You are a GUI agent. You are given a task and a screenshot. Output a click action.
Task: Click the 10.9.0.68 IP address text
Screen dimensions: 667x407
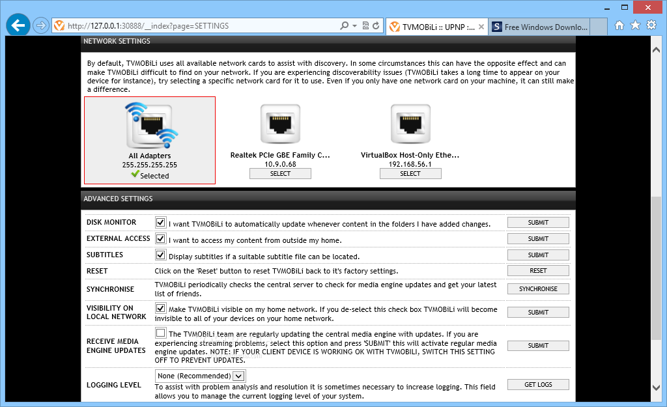(x=280, y=164)
